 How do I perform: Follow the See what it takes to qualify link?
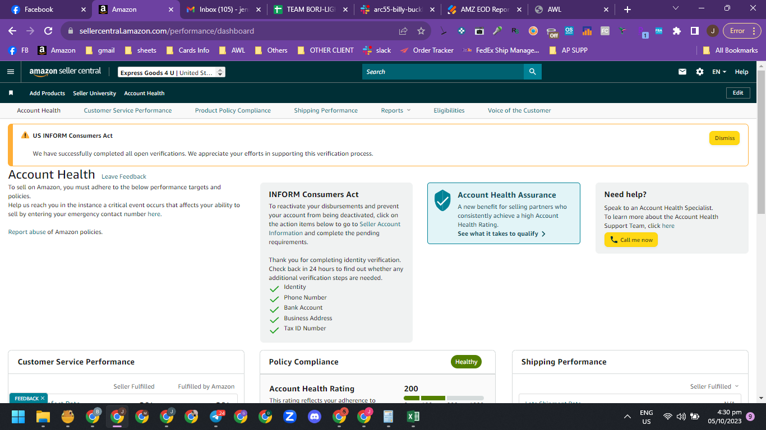tap(501, 233)
